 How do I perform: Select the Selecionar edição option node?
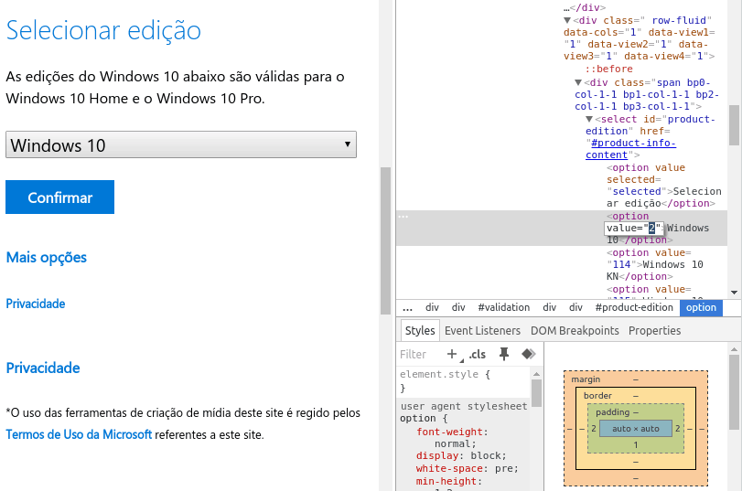click(664, 186)
